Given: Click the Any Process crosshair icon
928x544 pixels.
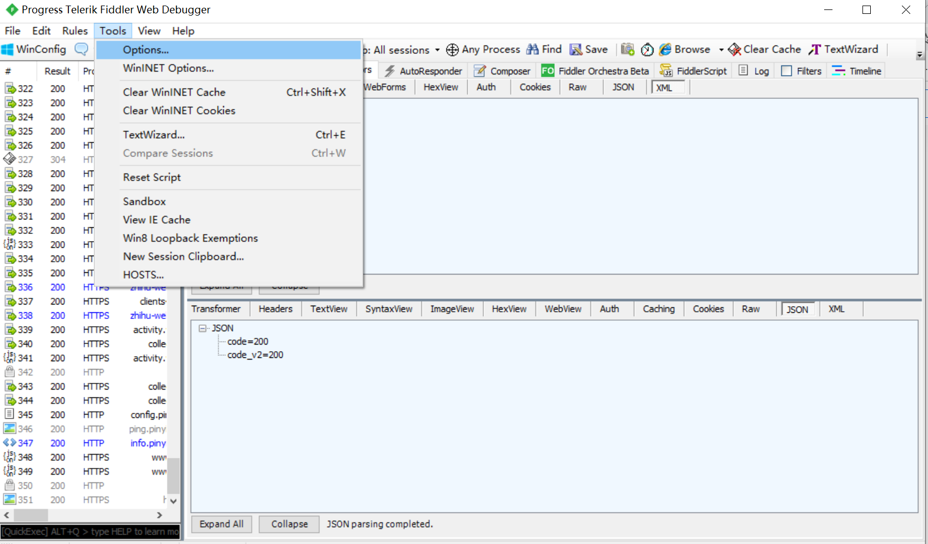Looking at the screenshot, I should point(453,50).
